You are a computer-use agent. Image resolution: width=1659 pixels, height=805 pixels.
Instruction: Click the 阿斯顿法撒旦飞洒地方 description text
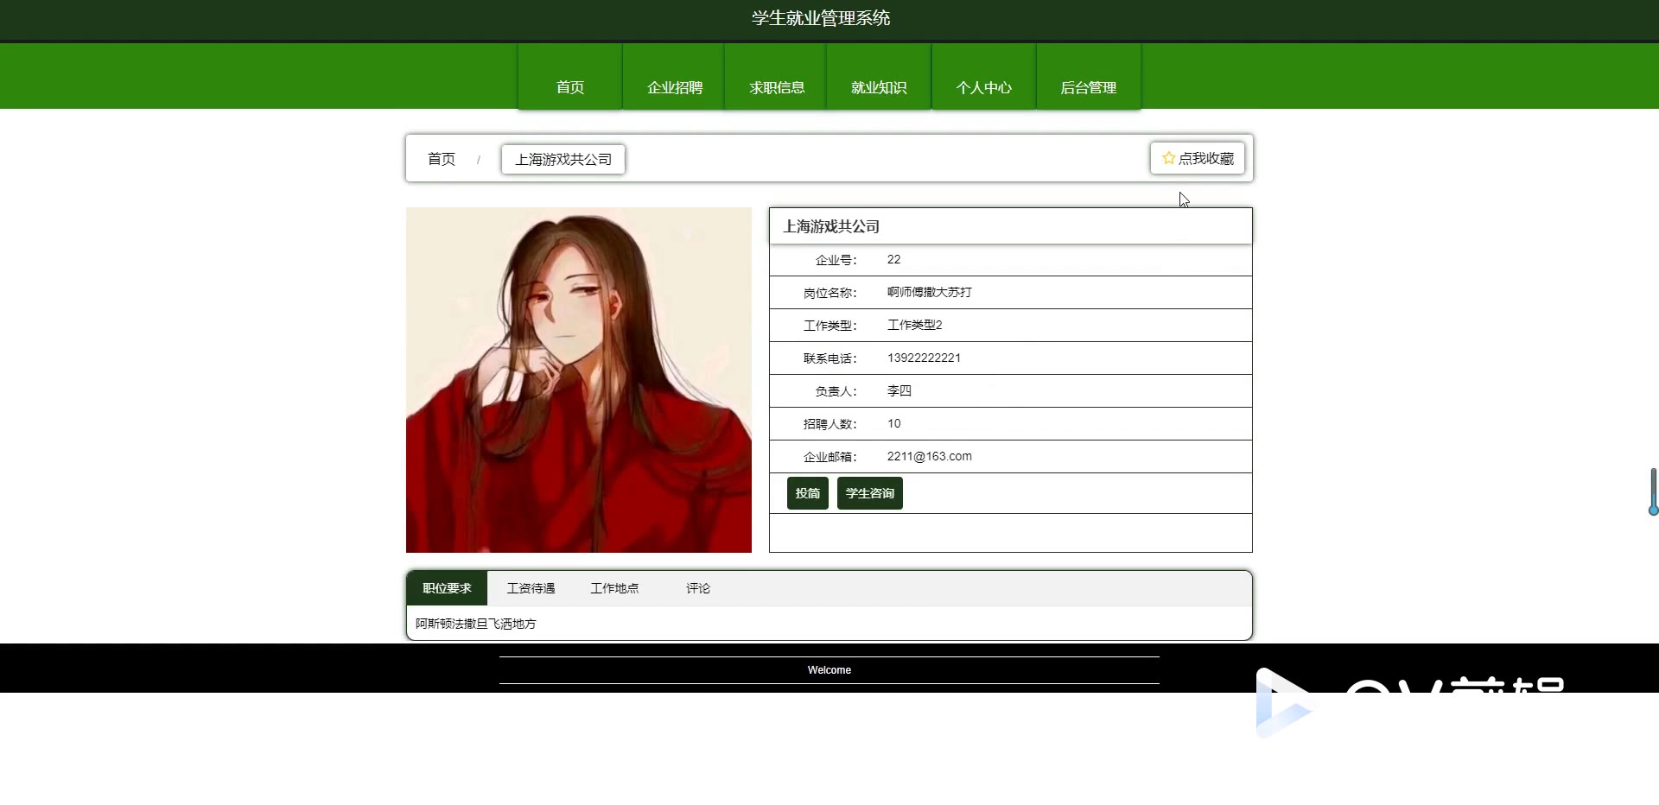(476, 624)
